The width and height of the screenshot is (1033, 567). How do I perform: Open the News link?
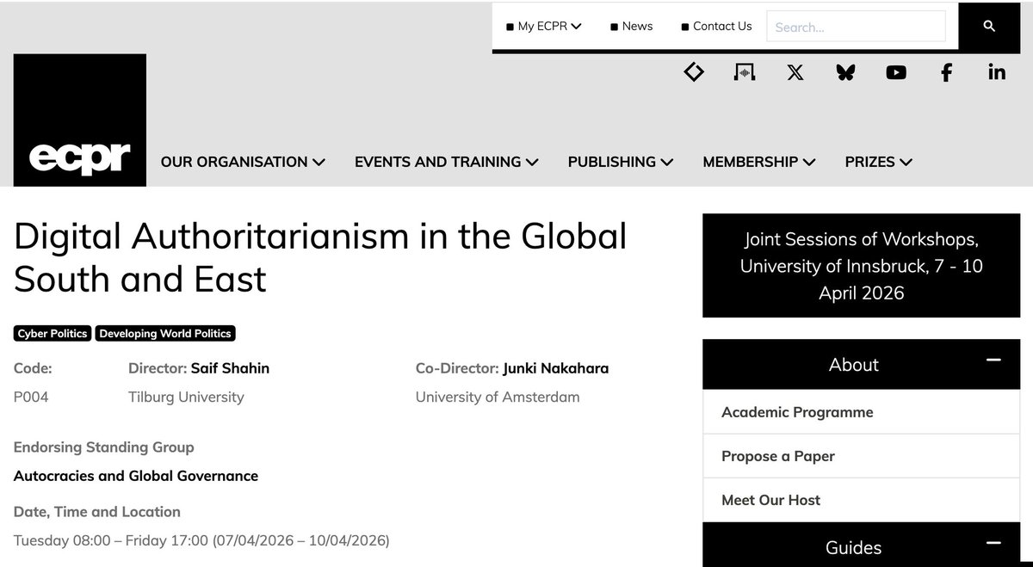pyautogui.click(x=632, y=26)
